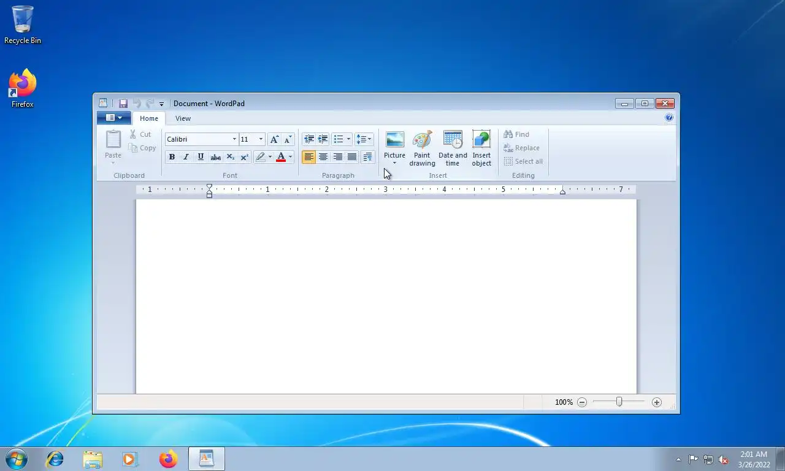Apply the text highlight color pen
785x471 pixels.
(x=260, y=157)
